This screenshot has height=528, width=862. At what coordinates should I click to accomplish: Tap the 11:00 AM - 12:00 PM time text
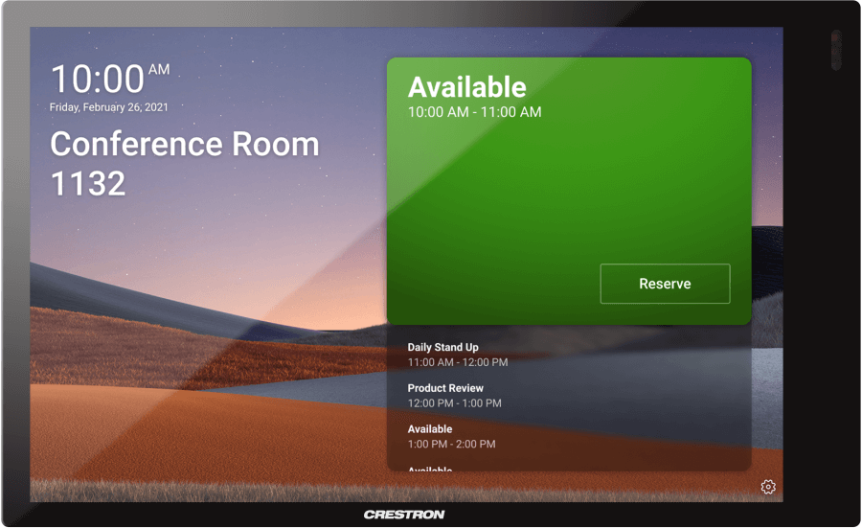458,362
